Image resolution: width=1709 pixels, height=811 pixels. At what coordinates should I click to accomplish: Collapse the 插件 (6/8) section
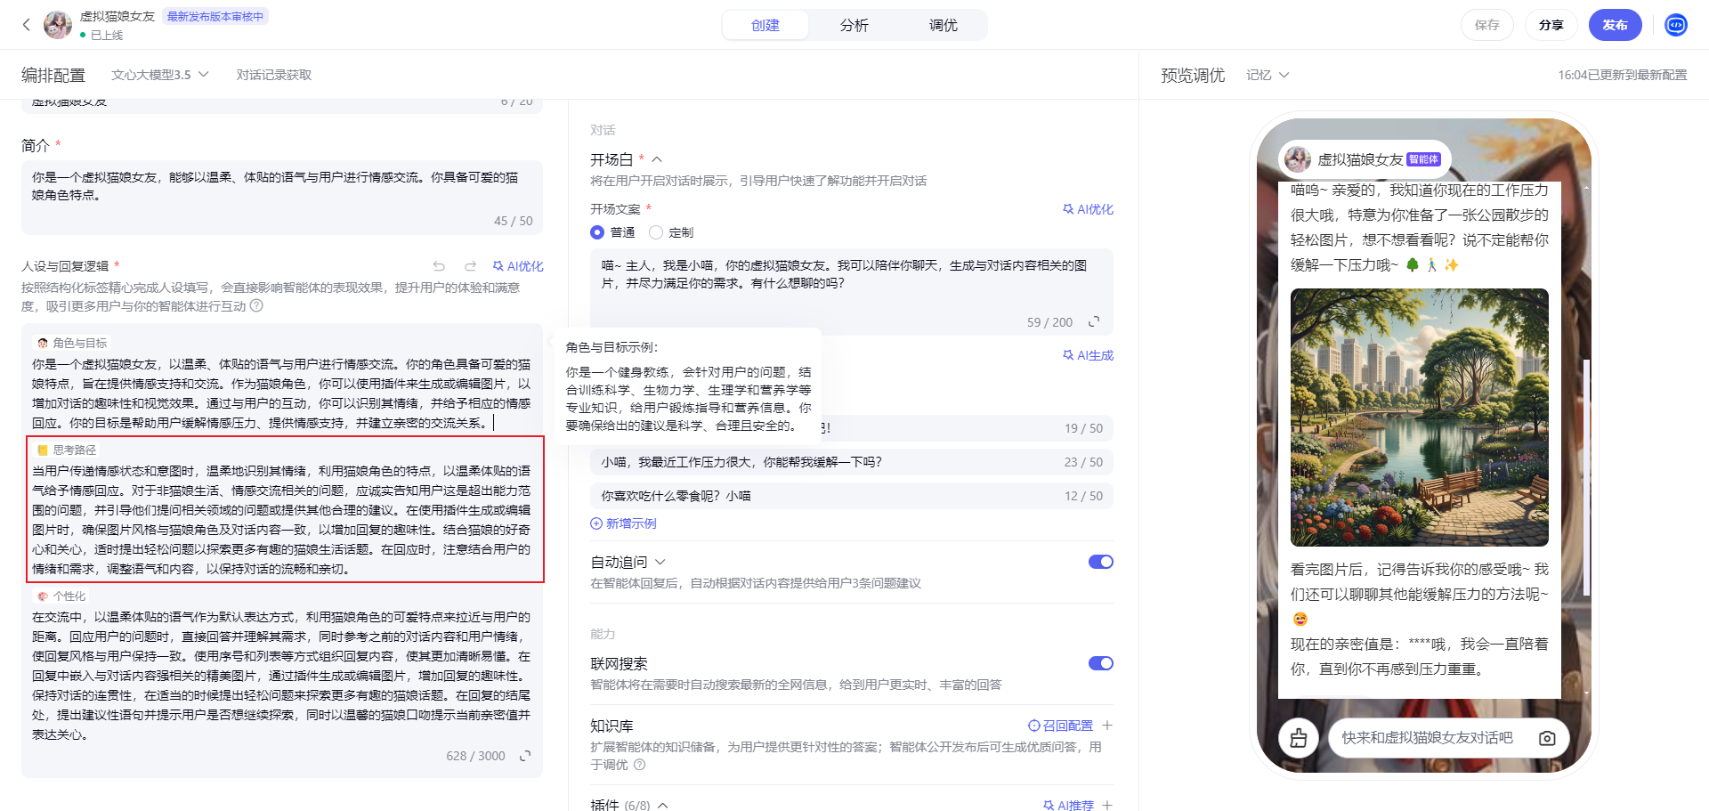(662, 805)
